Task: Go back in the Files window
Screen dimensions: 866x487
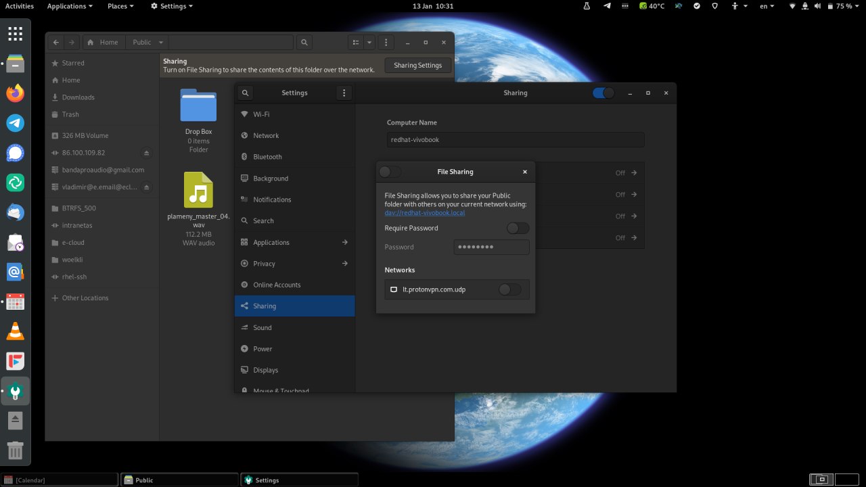Action: click(56, 42)
